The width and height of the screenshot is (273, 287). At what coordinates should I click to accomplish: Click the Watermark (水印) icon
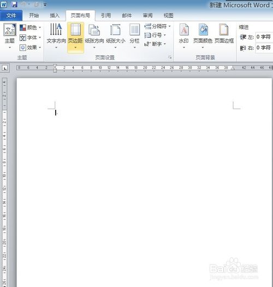point(184,36)
